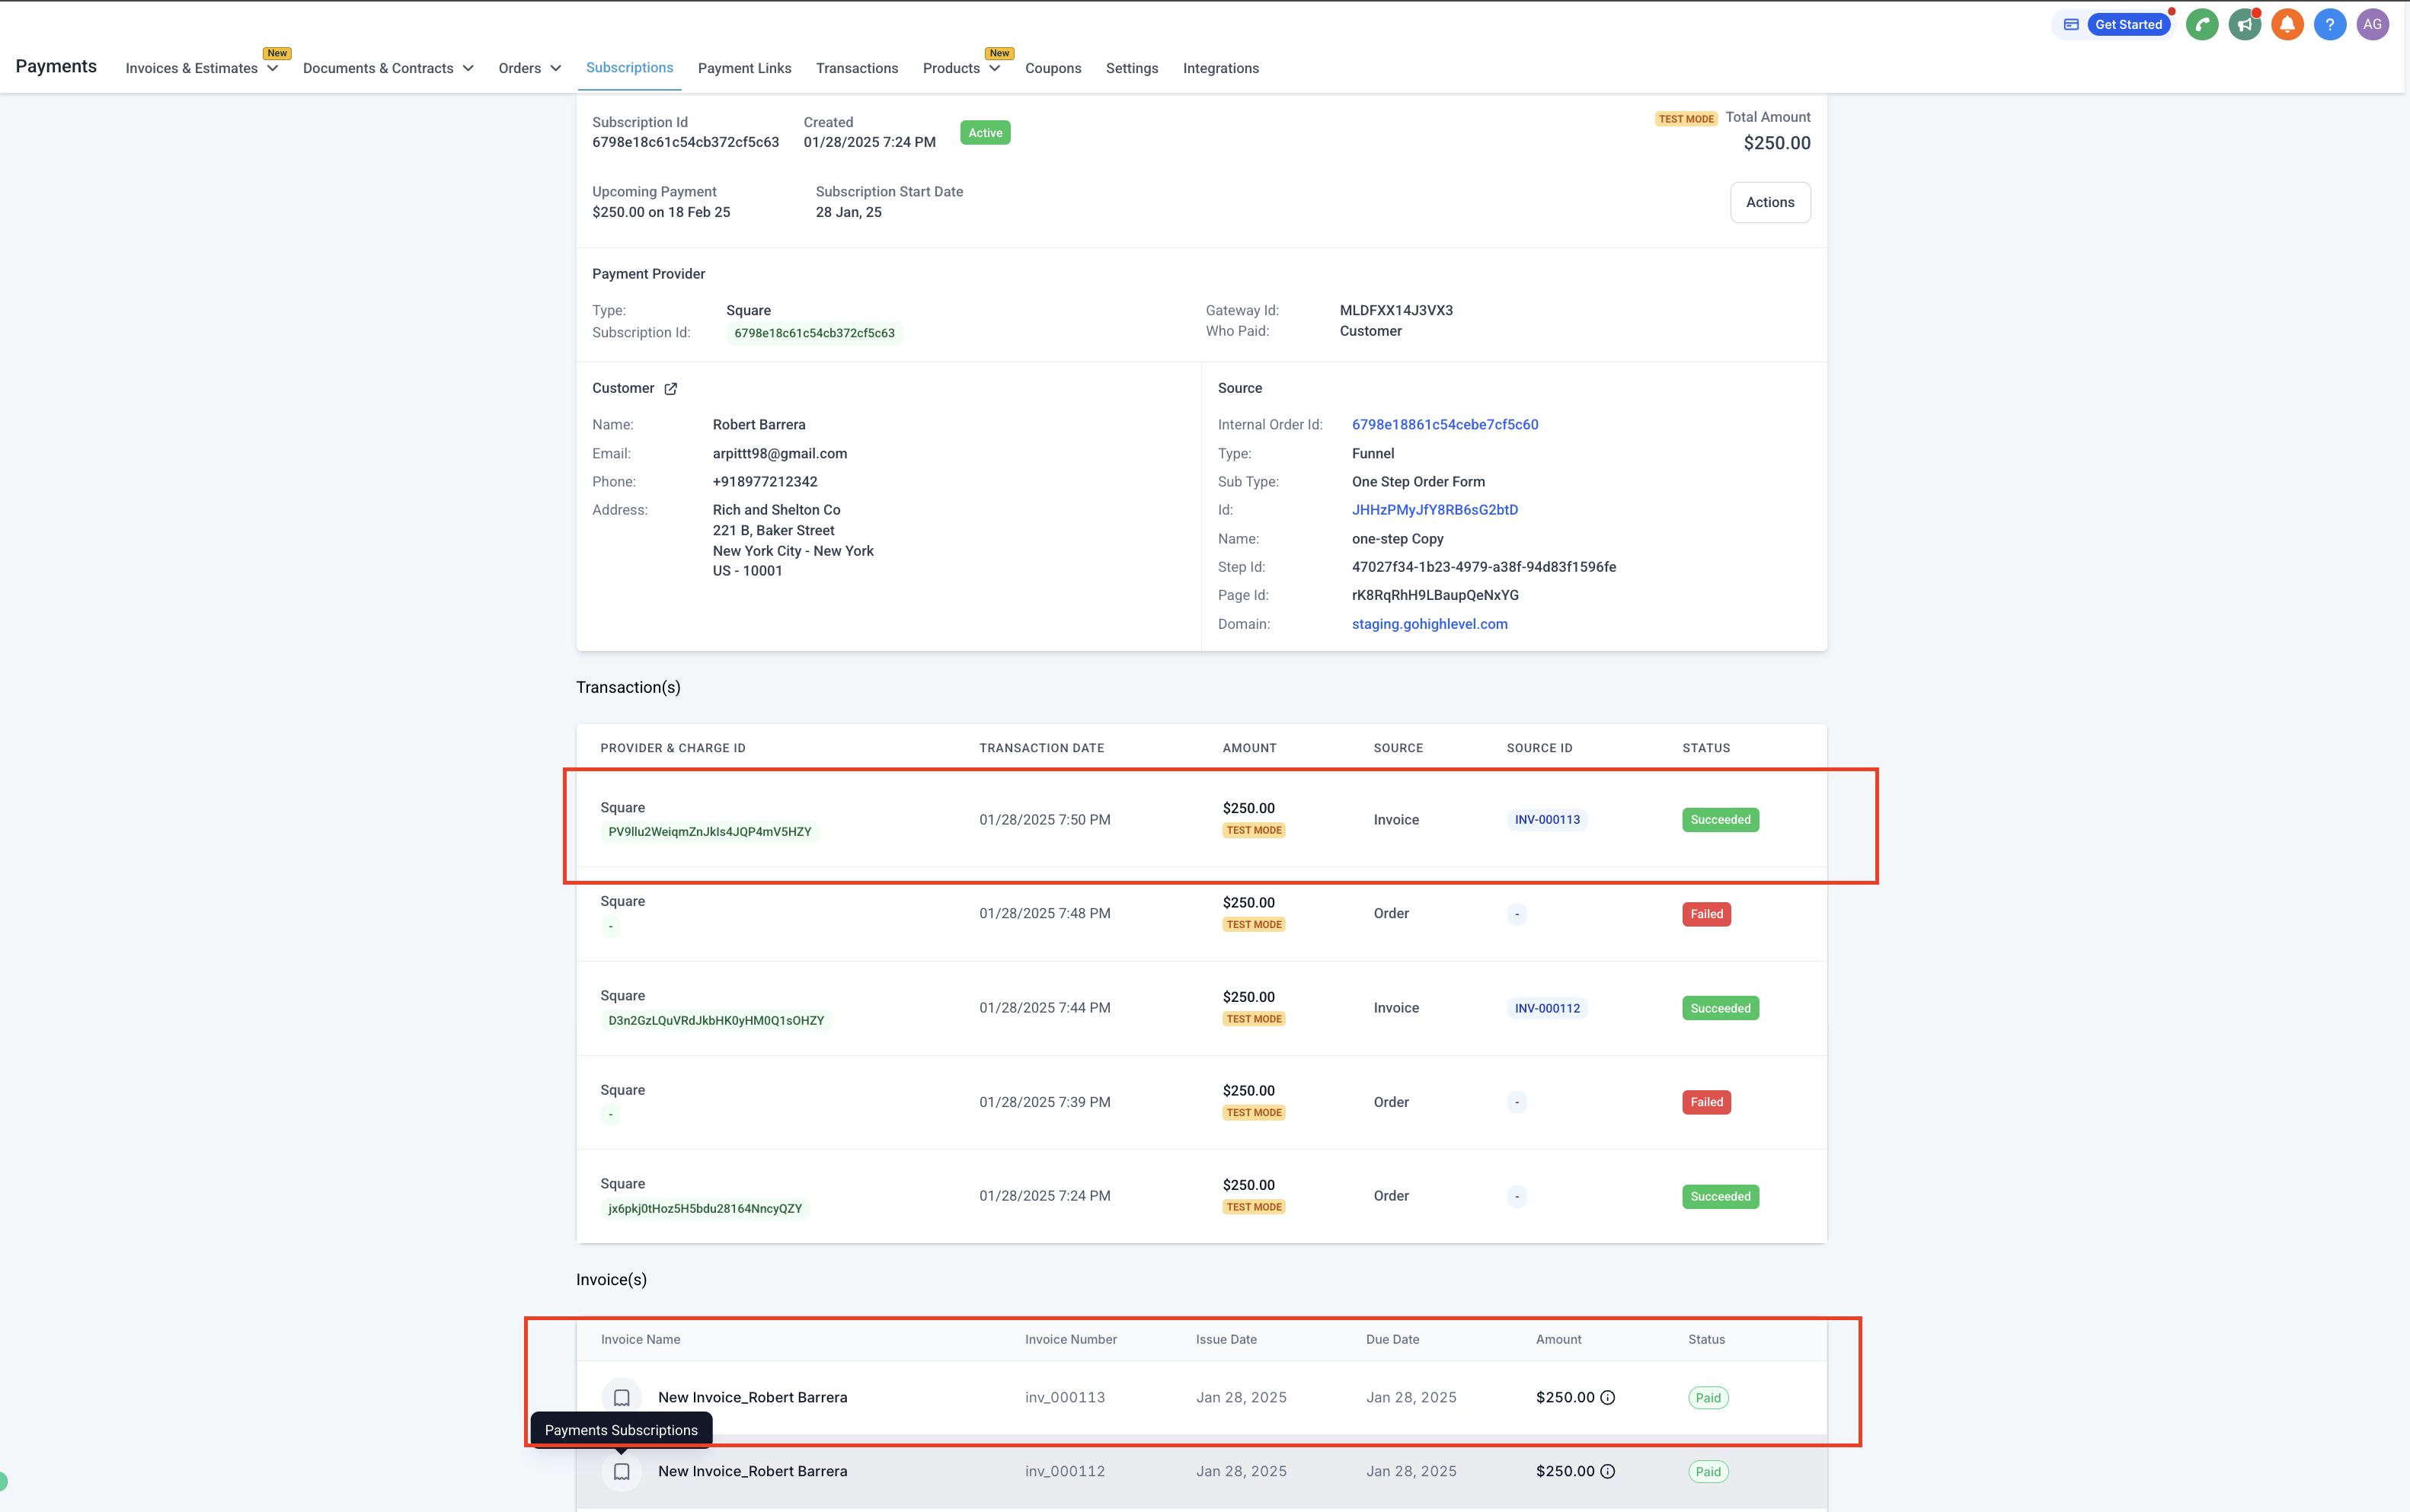
Task: Open staging.gohighlevel.com domain link
Action: click(1429, 624)
